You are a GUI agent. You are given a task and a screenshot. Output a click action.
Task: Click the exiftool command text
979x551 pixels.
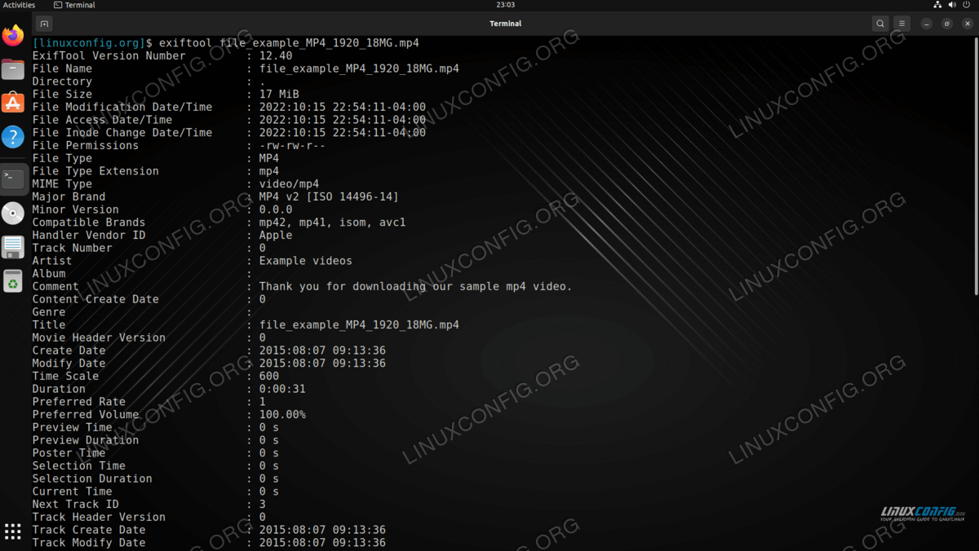(x=289, y=42)
